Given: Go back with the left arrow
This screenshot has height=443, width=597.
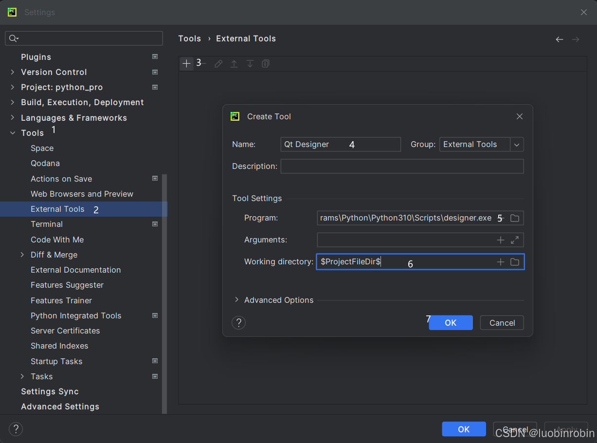Looking at the screenshot, I should click(560, 39).
